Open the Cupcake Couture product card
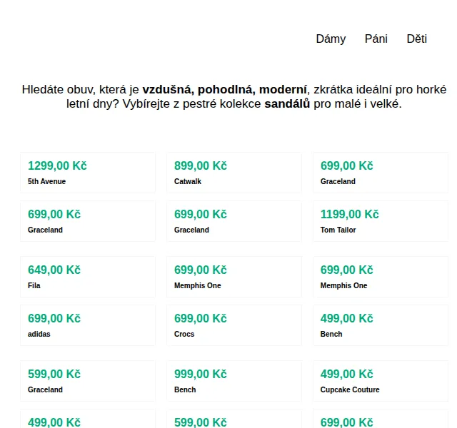457x428 pixels. tap(381, 381)
